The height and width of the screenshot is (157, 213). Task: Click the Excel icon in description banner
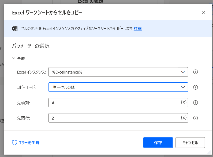[x=15, y=29]
